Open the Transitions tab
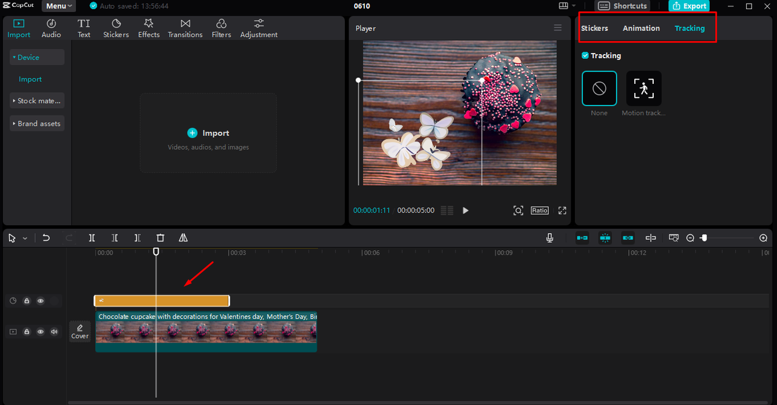The image size is (777, 405). point(185,29)
